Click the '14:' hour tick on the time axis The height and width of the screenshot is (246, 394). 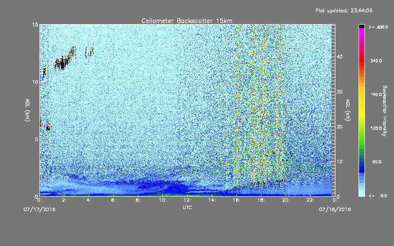pyautogui.click(x=212, y=200)
